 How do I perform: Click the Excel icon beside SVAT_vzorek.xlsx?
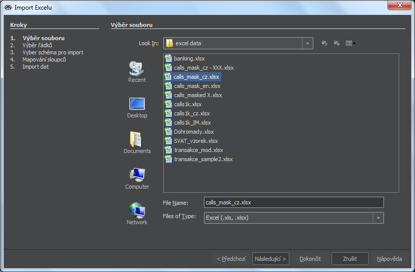[168, 141]
